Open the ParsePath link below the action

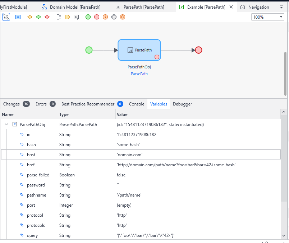coord(139,74)
